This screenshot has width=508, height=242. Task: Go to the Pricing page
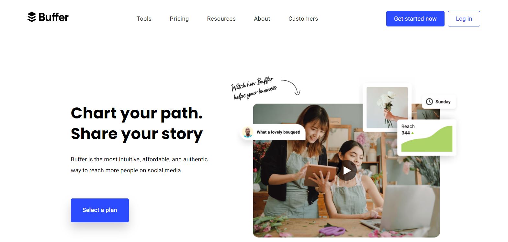179,19
